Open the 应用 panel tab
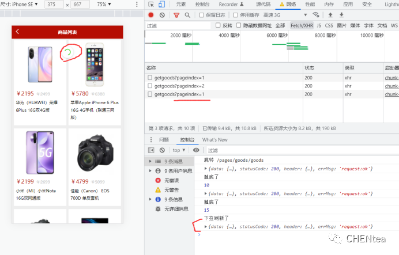 coord(348,5)
